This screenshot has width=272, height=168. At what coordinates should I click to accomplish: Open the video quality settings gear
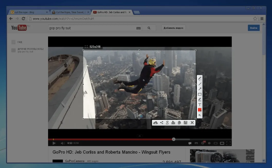[203, 143]
